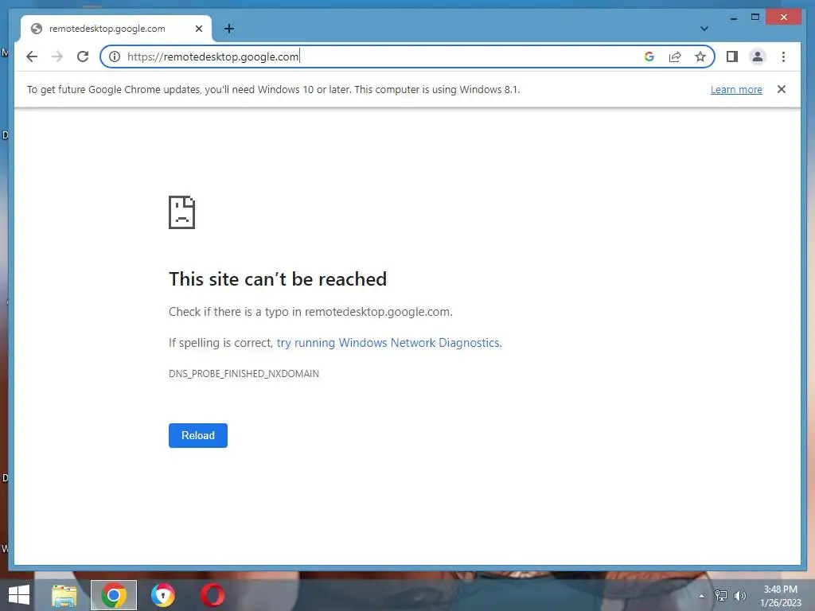Image resolution: width=815 pixels, height=611 pixels.
Task: Click the This site can't be reached heading
Action: point(278,279)
